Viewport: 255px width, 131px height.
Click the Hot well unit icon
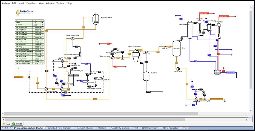[x=216, y=72]
